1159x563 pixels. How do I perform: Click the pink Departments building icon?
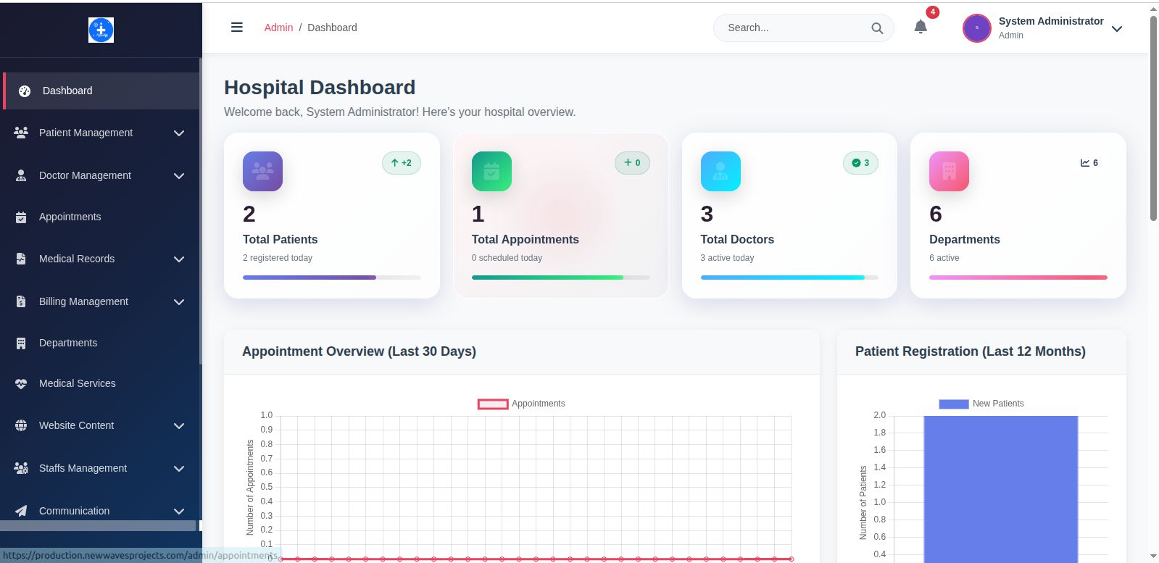click(949, 171)
